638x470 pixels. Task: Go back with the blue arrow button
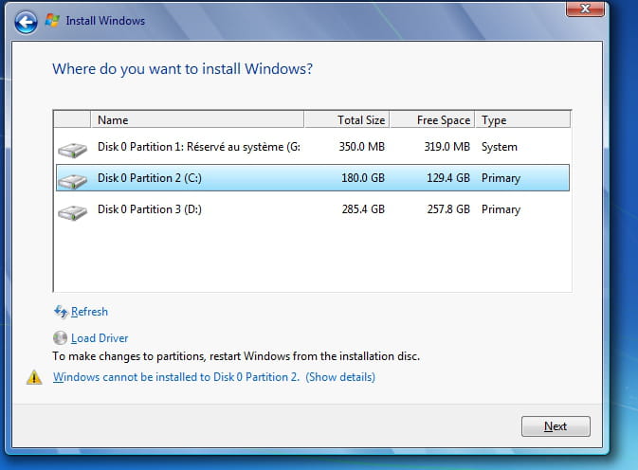pyautogui.click(x=26, y=22)
